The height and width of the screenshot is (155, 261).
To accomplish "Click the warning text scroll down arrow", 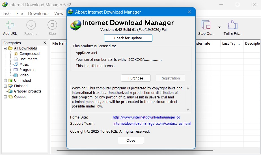I will pyautogui.click(x=188, y=109).
